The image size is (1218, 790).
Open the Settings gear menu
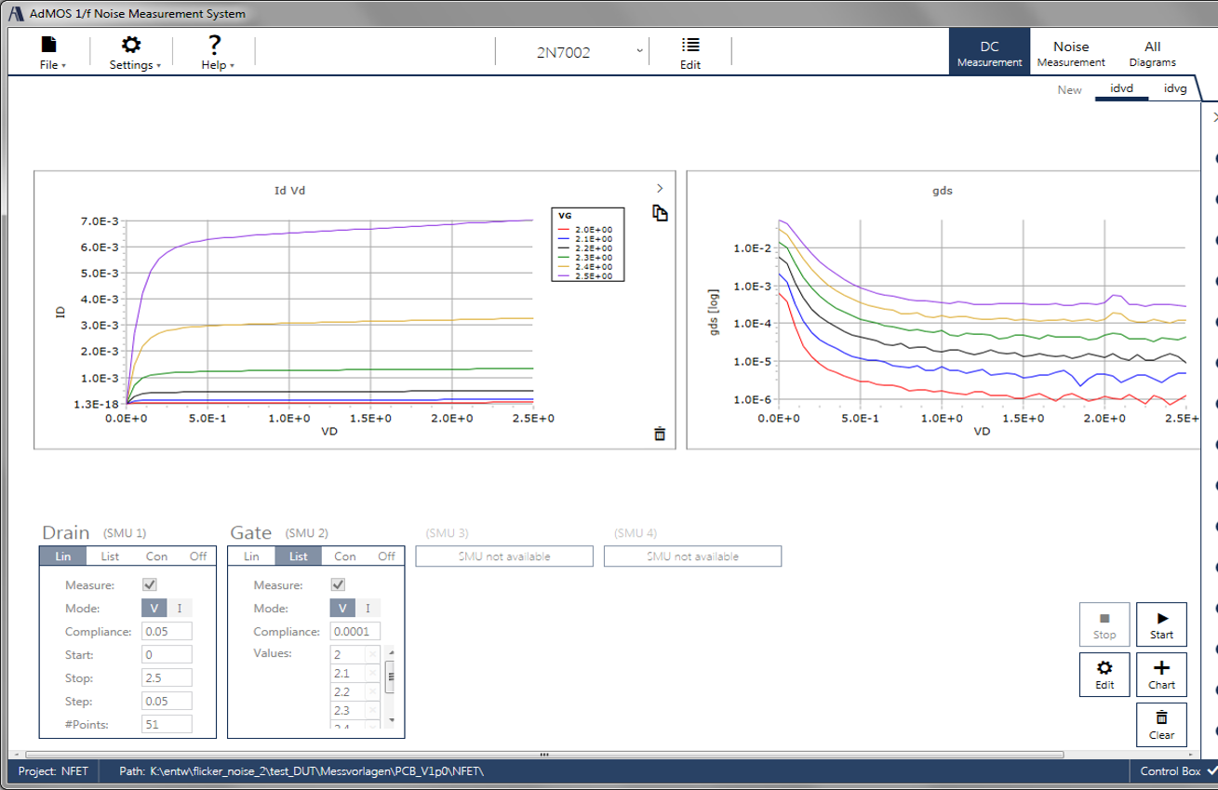[x=134, y=53]
